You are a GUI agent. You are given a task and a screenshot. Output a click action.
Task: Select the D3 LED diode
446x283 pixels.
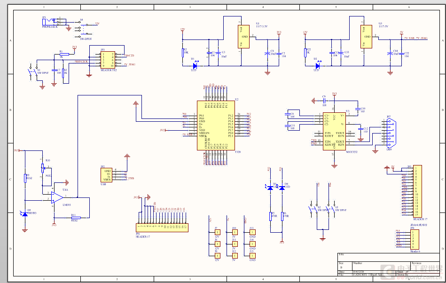tap(270, 188)
